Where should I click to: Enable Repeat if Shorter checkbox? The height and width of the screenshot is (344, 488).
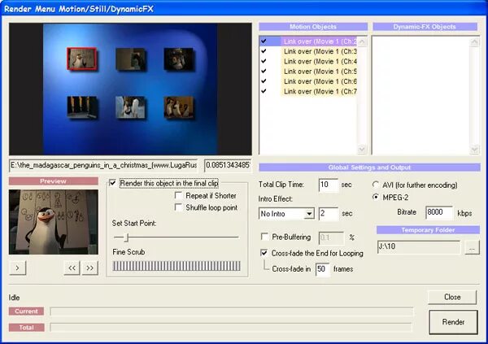click(x=179, y=195)
